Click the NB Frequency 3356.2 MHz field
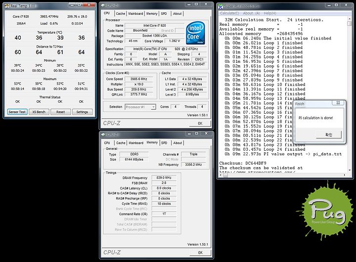Viewport: 356px width, 262px height. coord(193,165)
